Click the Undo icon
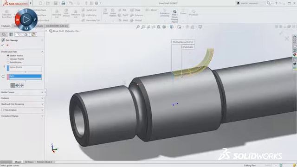Image resolution: width=297 pixels, height=167 pixels. (x=71, y=3)
